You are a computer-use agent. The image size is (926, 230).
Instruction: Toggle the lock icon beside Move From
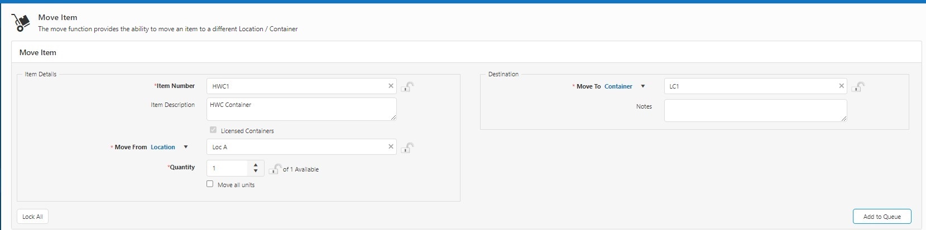407,148
